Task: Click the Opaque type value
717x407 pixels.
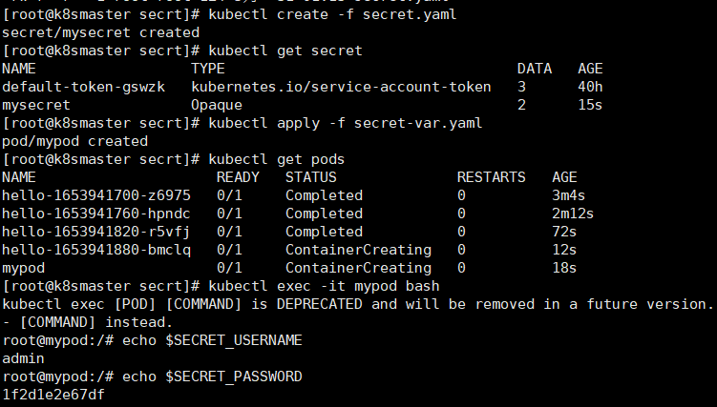Action: (x=217, y=105)
